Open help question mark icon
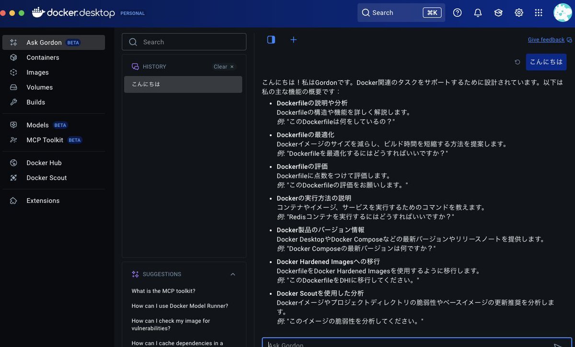The height and width of the screenshot is (347, 575). 457,13
